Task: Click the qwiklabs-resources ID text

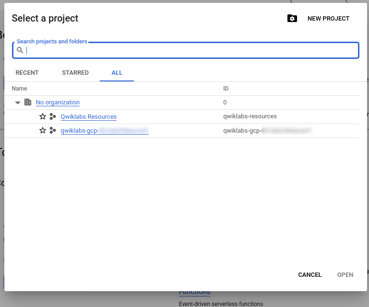Action: coord(250,116)
